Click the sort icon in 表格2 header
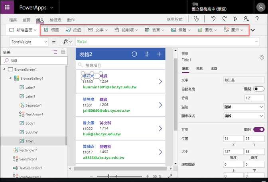Image resolution: width=268 pixels, height=182 pixels. 147,54
